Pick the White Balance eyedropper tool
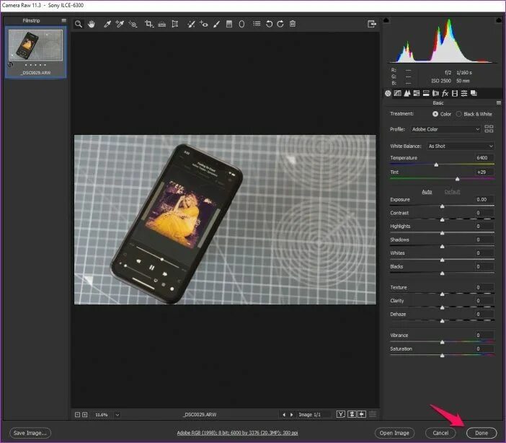Screen dimensions: 506x443 point(107,24)
